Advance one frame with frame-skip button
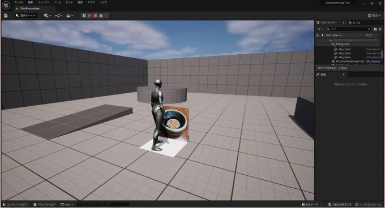This screenshot has height=208, width=385. [89, 15]
